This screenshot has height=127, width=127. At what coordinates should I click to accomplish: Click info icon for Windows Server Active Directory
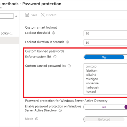pos(60,110)
